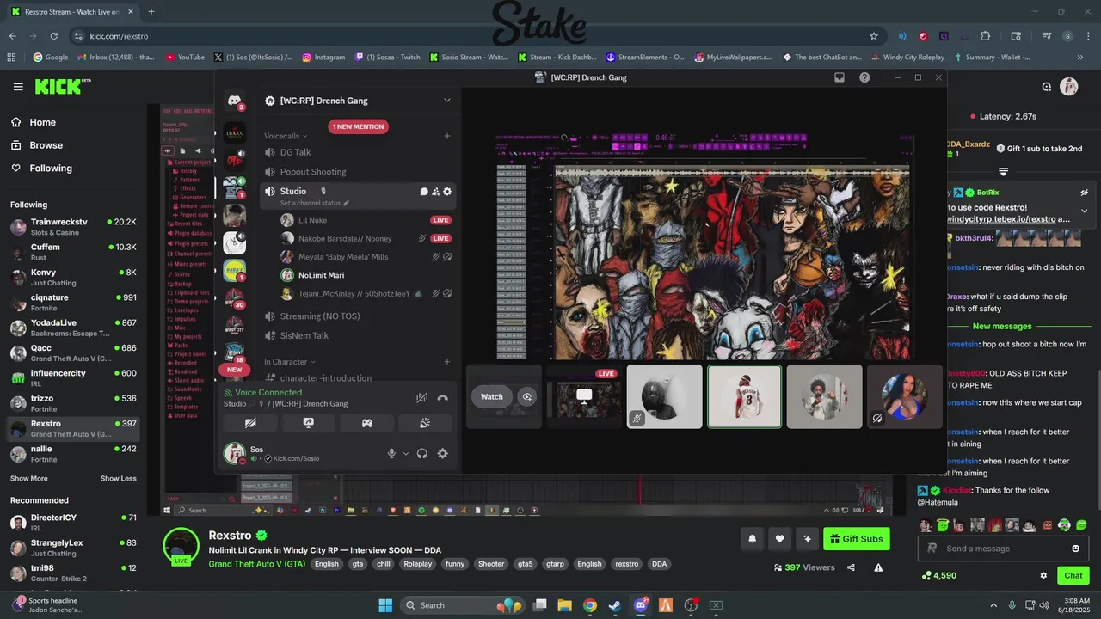Share the Rexstro stream
Screen dimensions: 1101x619
[x=851, y=567]
